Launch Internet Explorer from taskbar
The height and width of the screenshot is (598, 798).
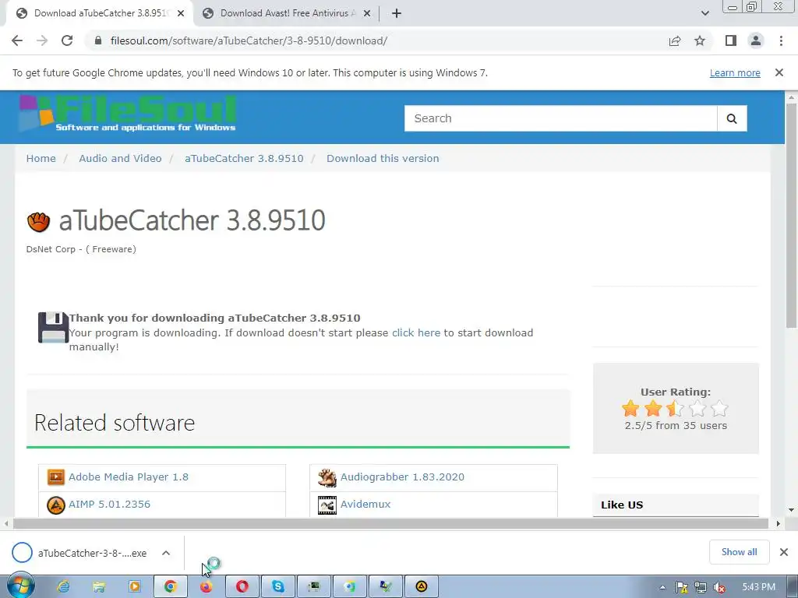(63, 587)
